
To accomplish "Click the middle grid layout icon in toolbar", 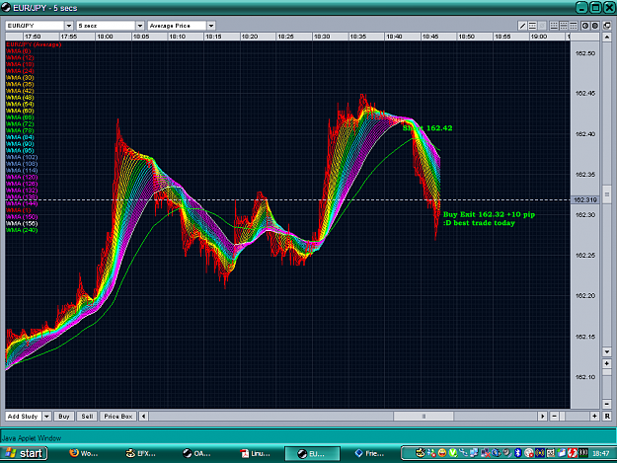I will (x=564, y=26).
